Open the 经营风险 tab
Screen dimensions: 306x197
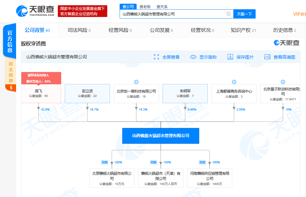(x=120, y=30)
